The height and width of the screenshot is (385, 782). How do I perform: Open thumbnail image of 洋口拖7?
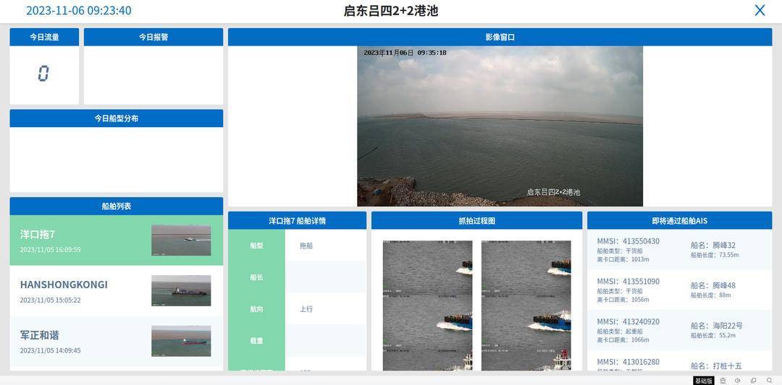(181, 241)
